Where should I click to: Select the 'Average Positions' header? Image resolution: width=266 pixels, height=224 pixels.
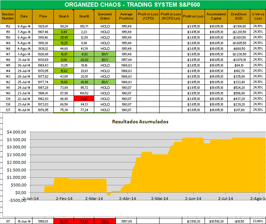point(126,16)
